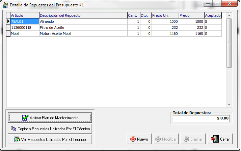Click the Ver Repuestos Utilizados notepad icon
The image size is (241, 151).
coord(17,139)
